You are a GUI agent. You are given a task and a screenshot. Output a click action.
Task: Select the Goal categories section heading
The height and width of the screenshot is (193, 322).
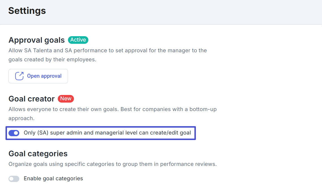[x=38, y=154]
